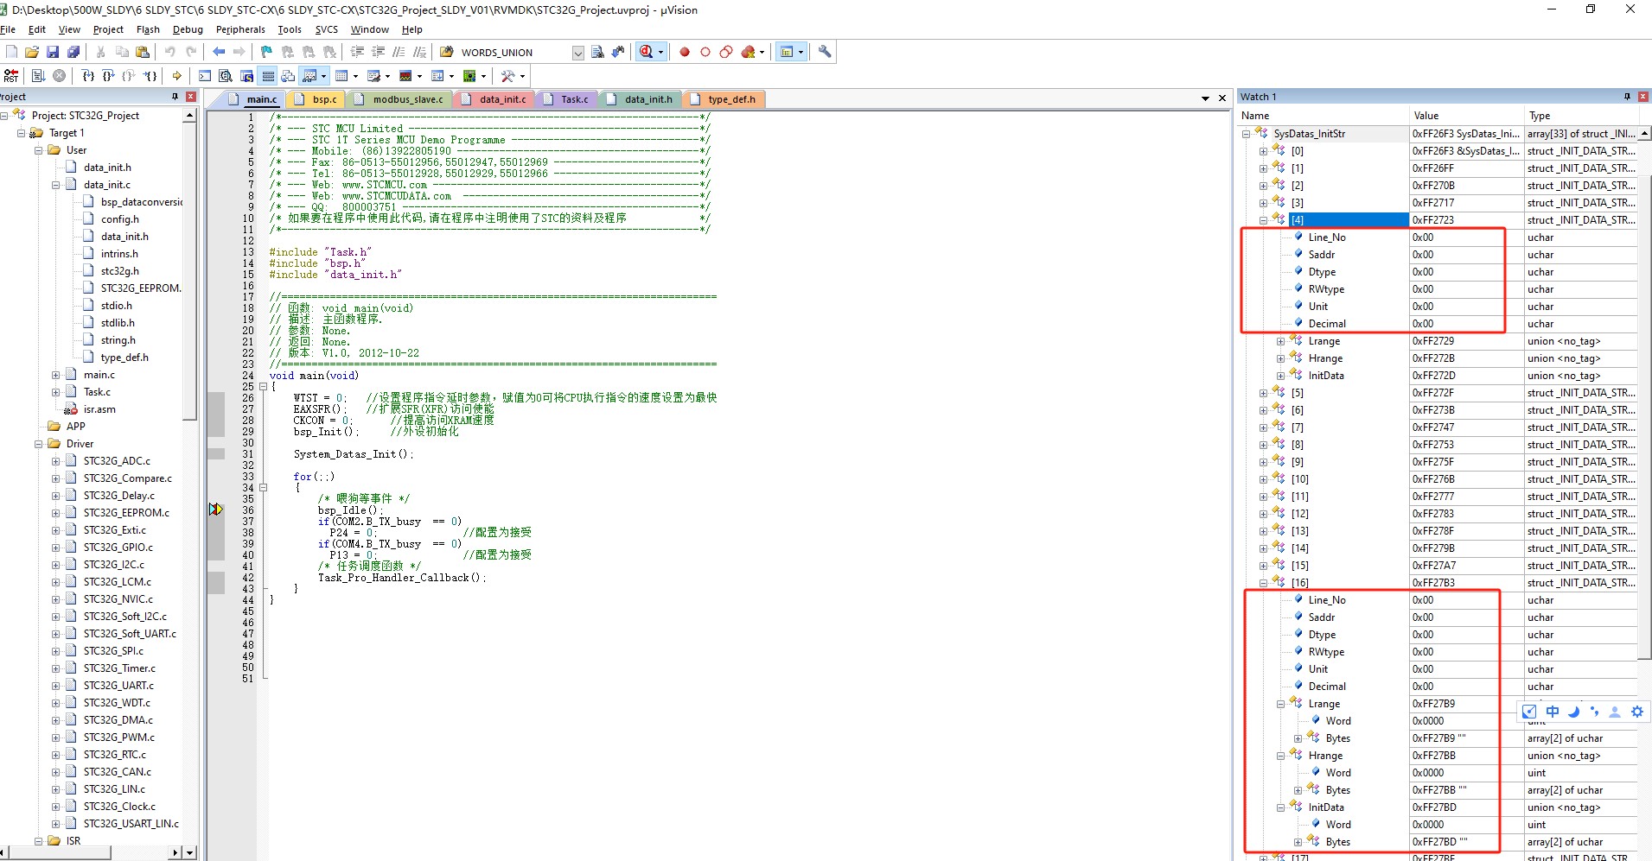Image resolution: width=1652 pixels, height=861 pixels.
Task: Run the program with the Run icon
Action: (x=38, y=76)
